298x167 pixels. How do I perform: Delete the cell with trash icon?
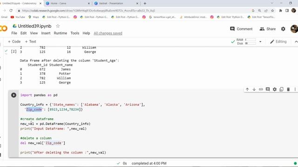tap(288, 89)
